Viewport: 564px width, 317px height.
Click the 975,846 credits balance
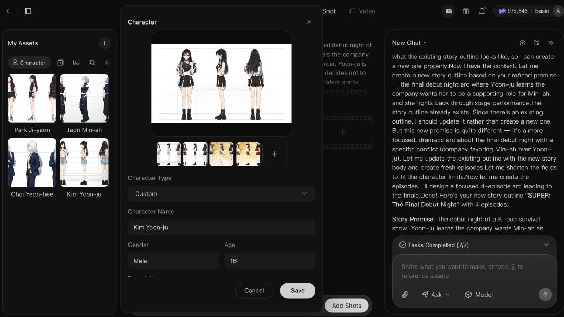(x=513, y=11)
